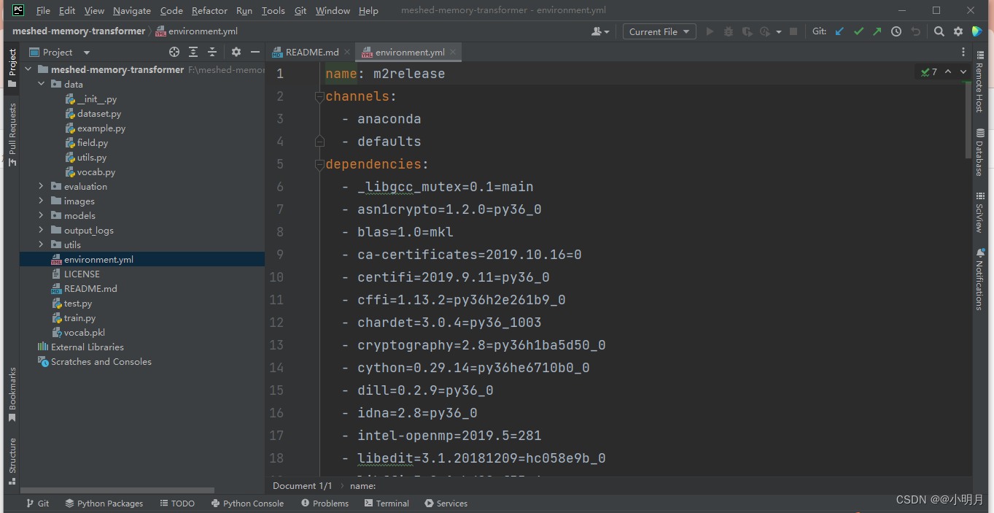Click Select Opened File target icon
Viewport: 994px width, 513px height.
pos(174,52)
